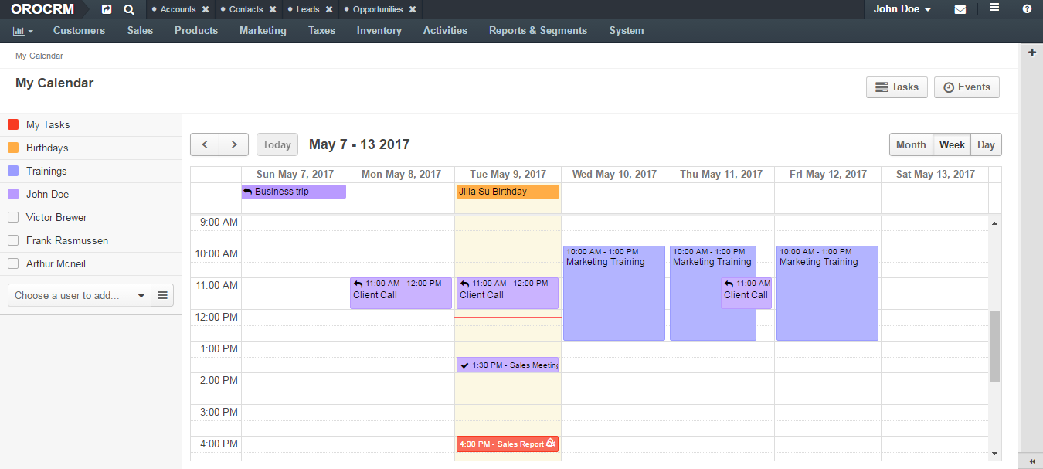
Task: Click the My Calendar breadcrumb link
Action: (x=39, y=56)
